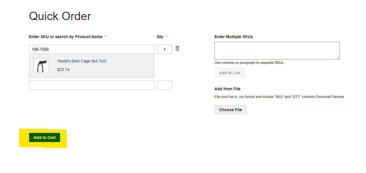The width and height of the screenshot is (366, 173).
Task: Click the $23.74 product price
Action: click(63, 70)
